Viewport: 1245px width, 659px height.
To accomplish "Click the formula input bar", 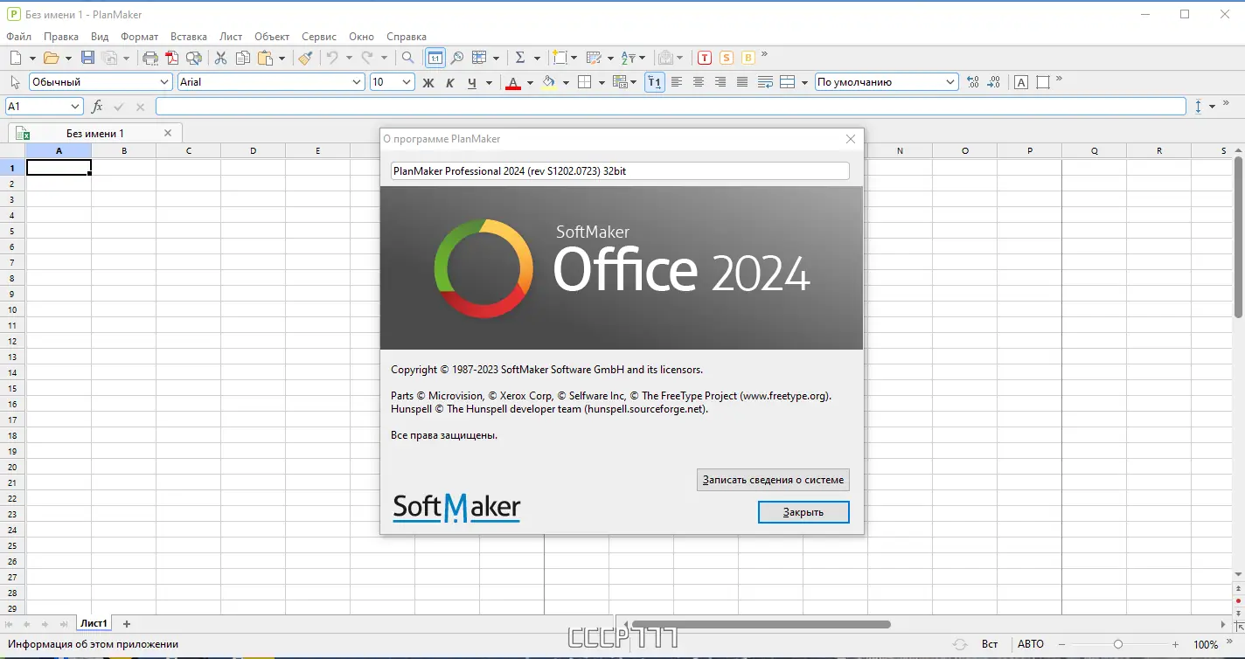I will (671, 106).
